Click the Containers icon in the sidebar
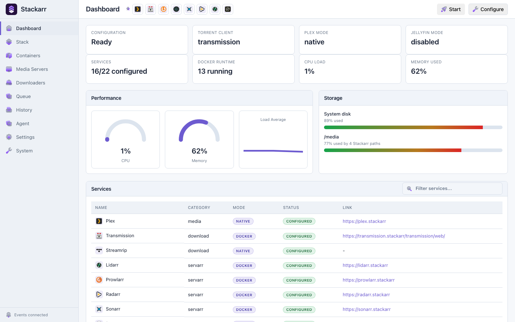 coord(9,55)
